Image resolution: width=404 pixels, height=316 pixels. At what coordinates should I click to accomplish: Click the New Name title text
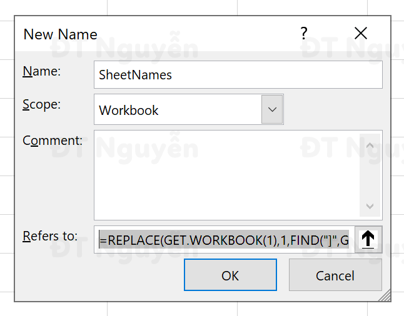(x=60, y=34)
